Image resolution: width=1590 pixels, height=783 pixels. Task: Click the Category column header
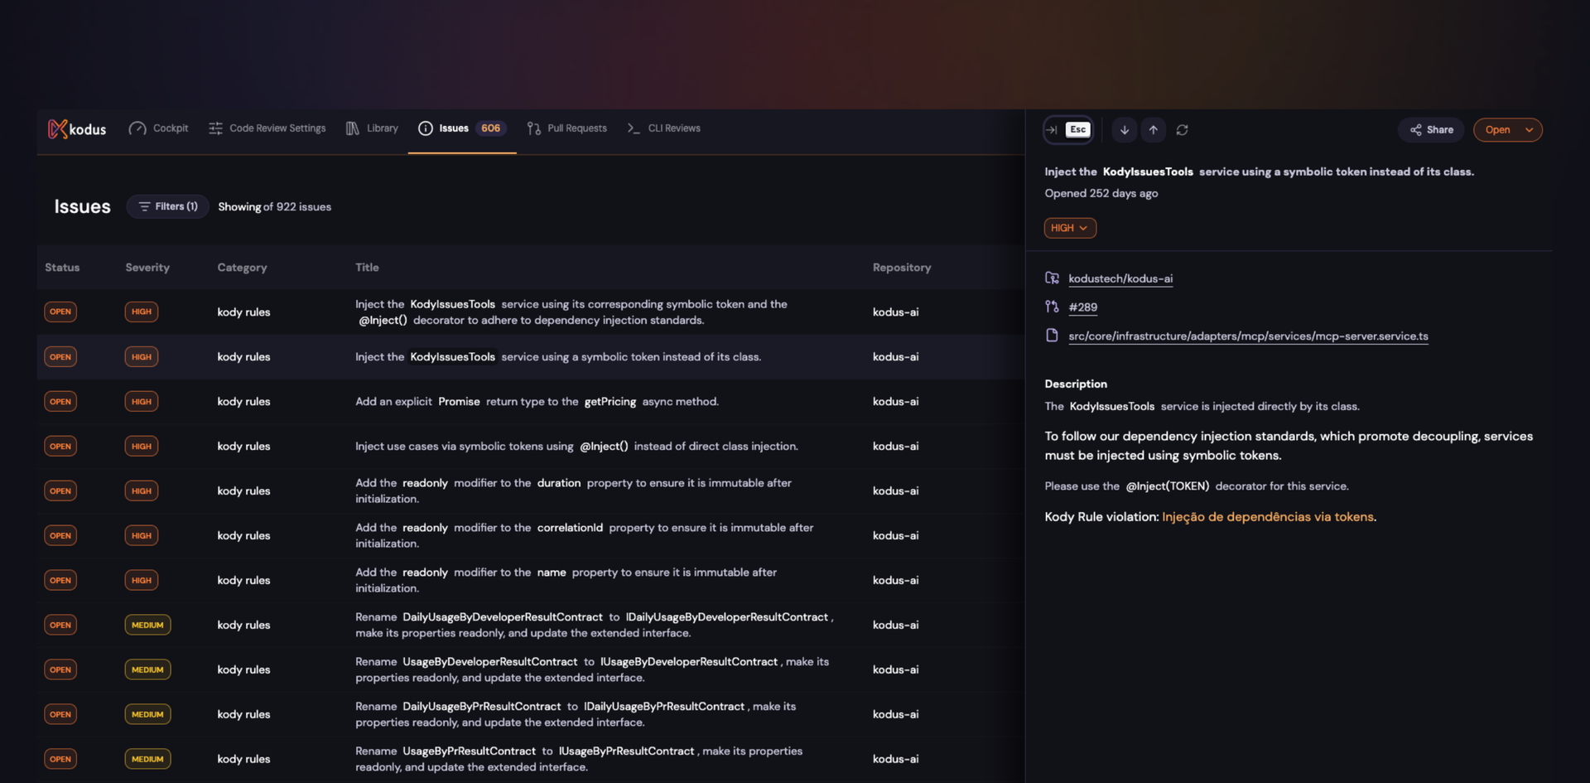pyautogui.click(x=242, y=268)
